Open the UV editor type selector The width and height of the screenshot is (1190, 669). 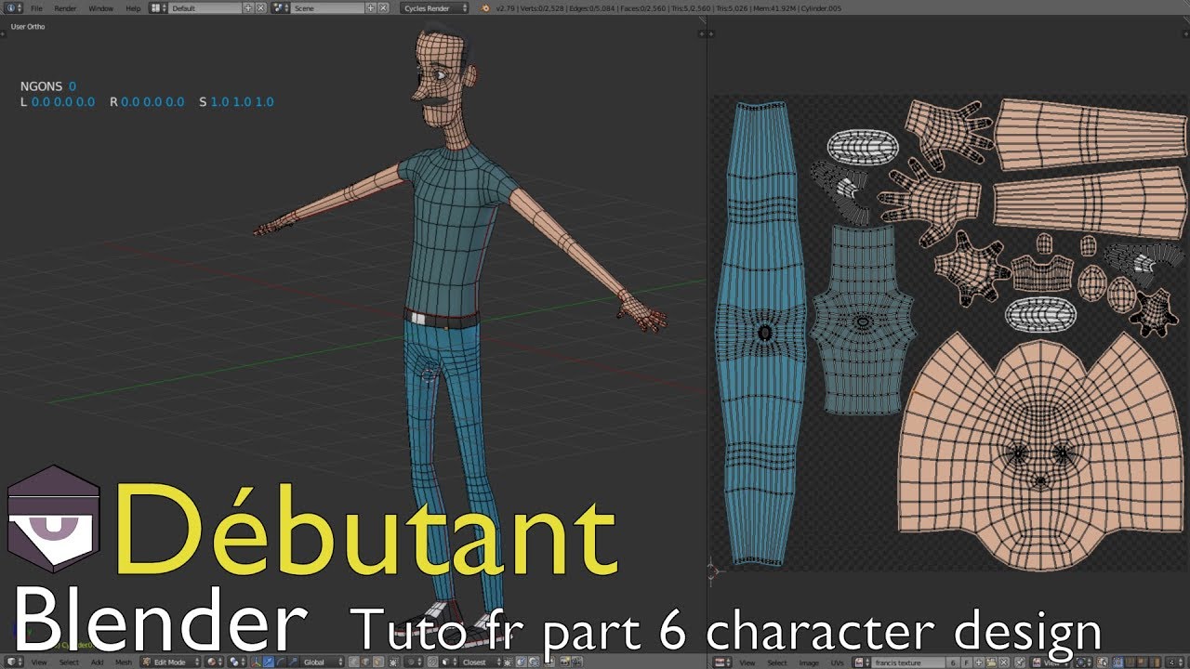(x=721, y=662)
